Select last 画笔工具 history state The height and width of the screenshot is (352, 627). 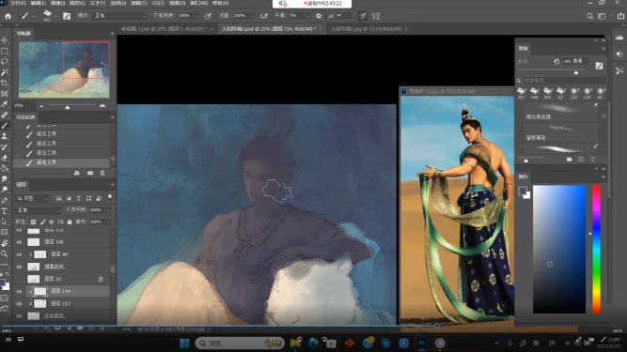click(x=62, y=162)
